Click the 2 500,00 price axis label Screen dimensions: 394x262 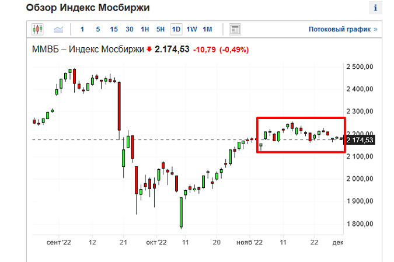click(360, 67)
